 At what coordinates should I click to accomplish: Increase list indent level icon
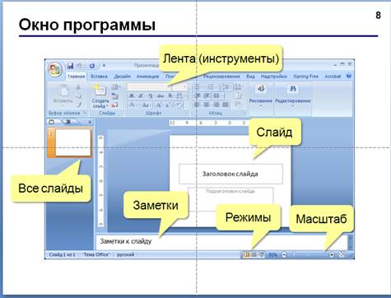coord(207,95)
